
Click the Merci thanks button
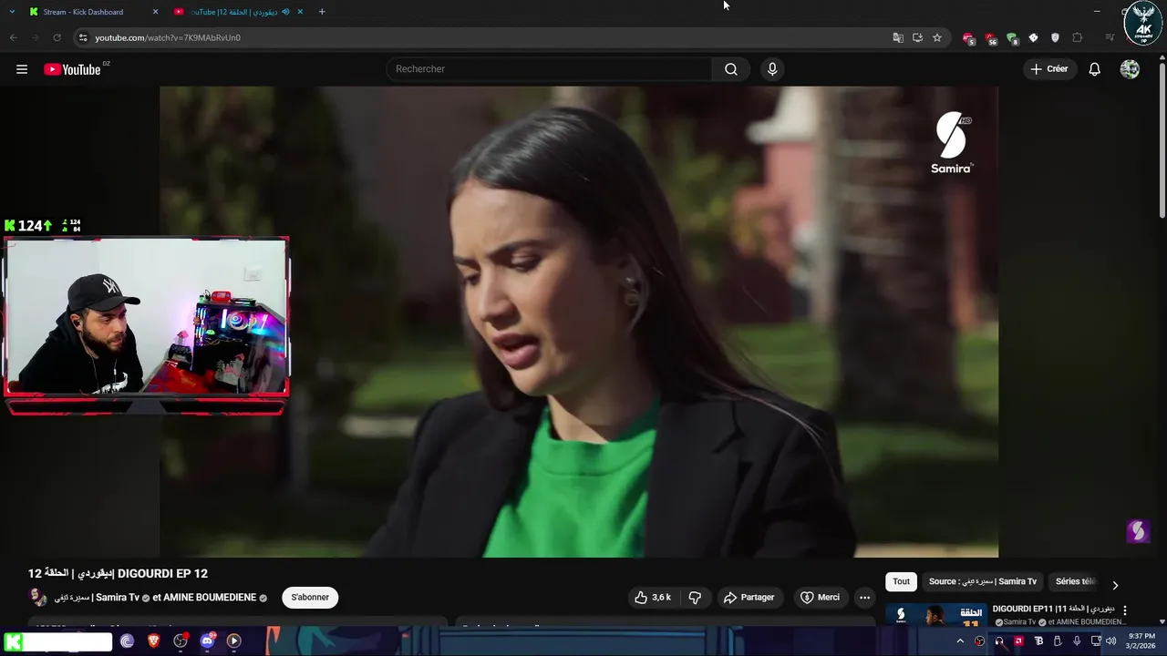point(820,598)
